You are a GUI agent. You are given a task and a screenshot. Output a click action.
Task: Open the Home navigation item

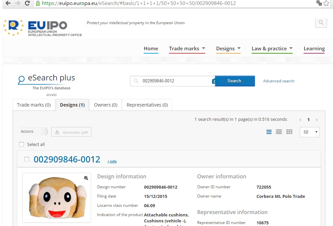151,49
